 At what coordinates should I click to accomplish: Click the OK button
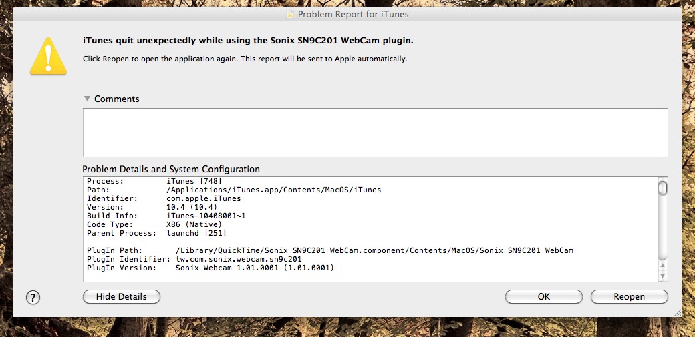544,297
